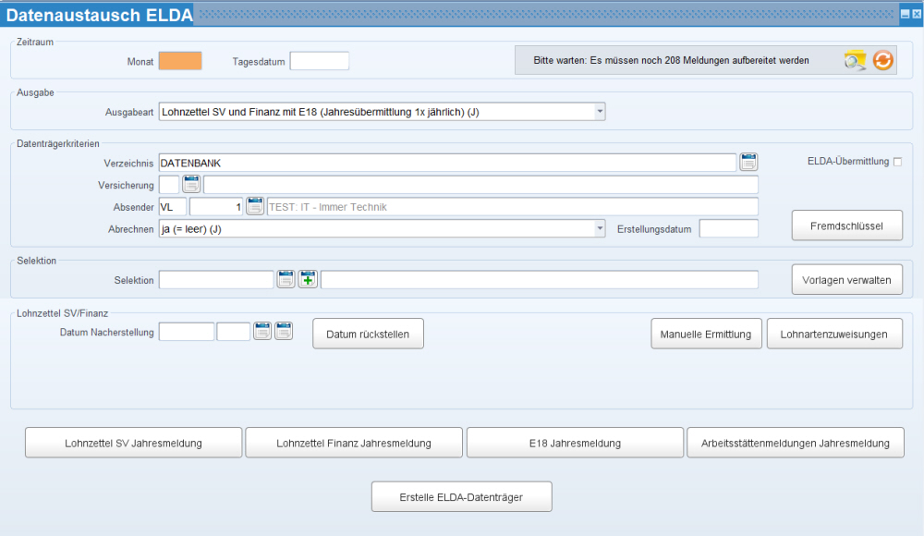
Task: Open first calendar icon for Datum Nacherstellung
Action: [x=262, y=332]
